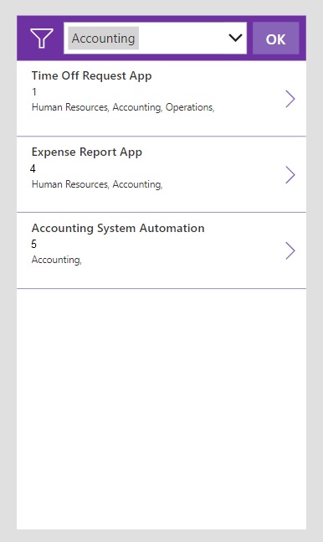Open Accounting System Automation chevron arrow
This screenshot has height=542, width=323.
pyautogui.click(x=290, y=251)
